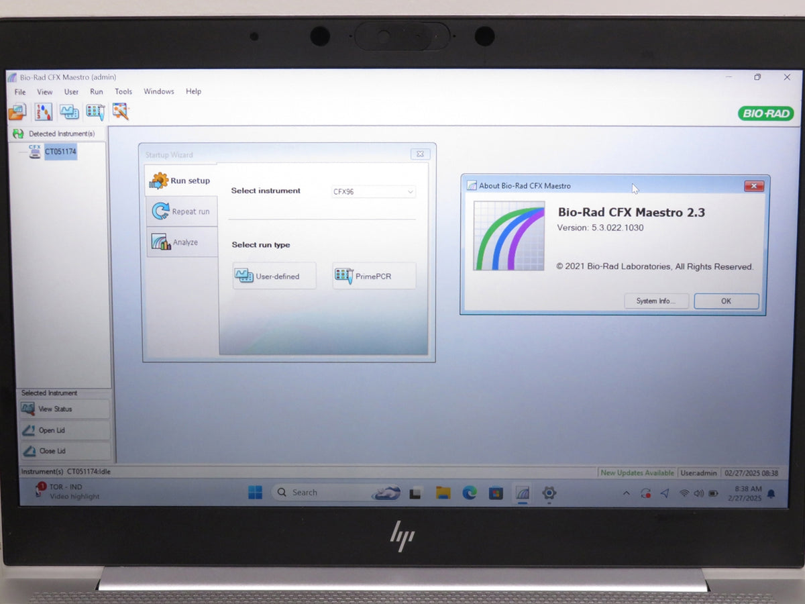
Task: Click the New Updates Available status link
Action: coord(637,472)
